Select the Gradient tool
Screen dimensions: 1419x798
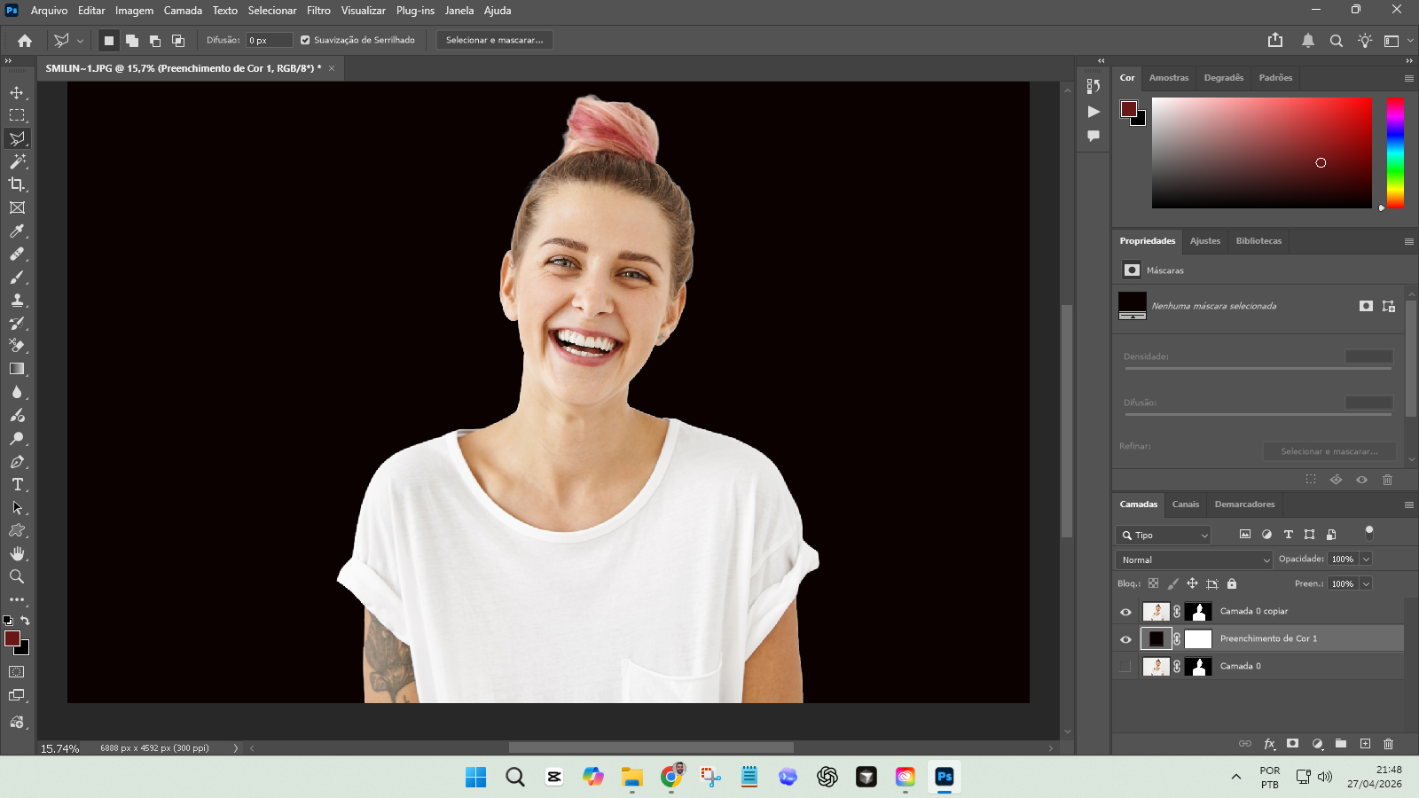coord(17,369)
